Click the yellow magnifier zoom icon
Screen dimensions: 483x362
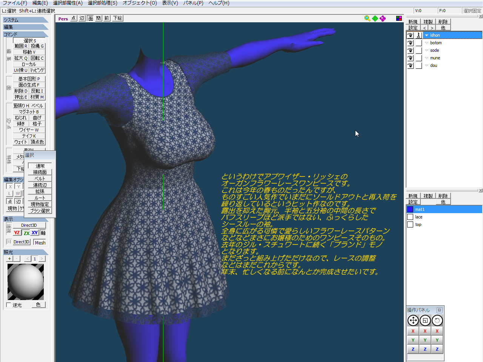(367, 18)
